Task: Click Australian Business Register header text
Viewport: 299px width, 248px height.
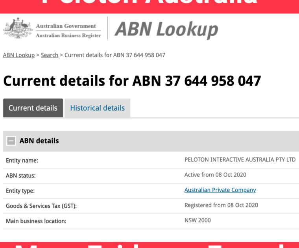Action: [68, 35]
